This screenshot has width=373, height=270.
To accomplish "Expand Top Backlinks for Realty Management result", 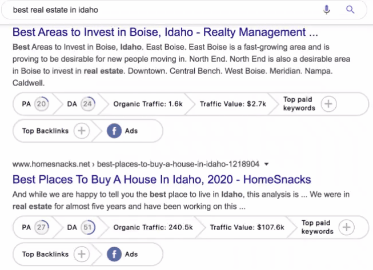I will (x=82, y=131).
